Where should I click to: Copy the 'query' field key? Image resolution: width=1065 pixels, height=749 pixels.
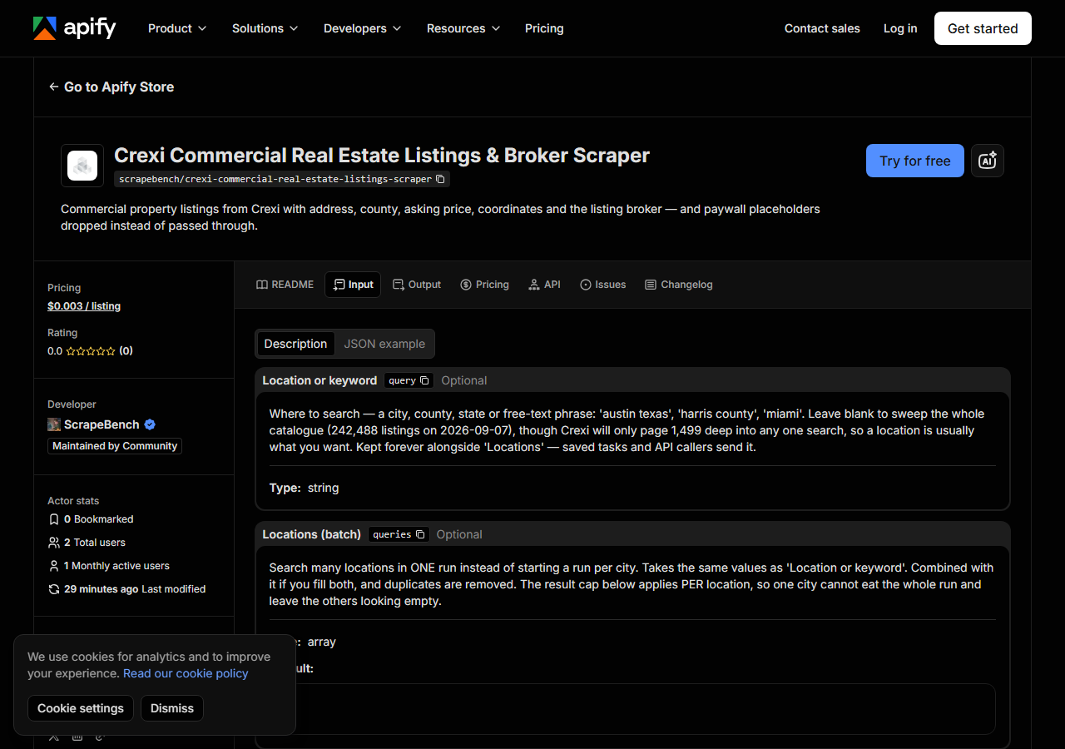(424, 380)
